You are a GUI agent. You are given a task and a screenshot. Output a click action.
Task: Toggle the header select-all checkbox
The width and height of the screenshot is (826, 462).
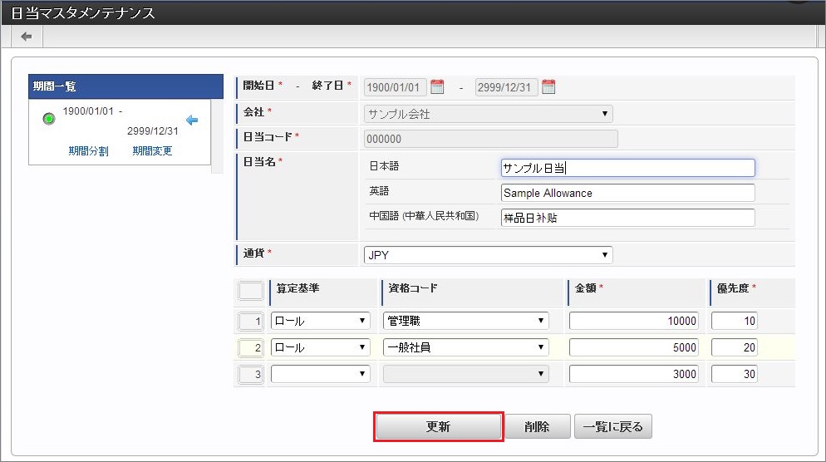coord(251,291)
